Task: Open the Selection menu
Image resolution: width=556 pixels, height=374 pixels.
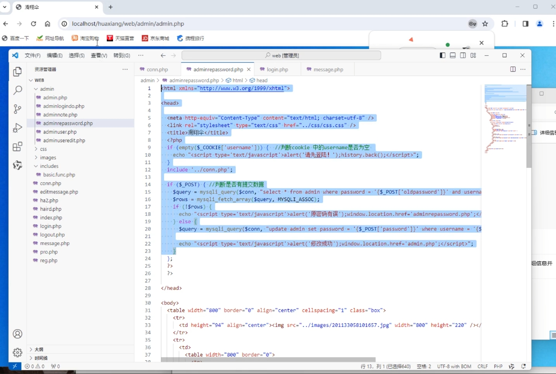Action: pos(77,55)
